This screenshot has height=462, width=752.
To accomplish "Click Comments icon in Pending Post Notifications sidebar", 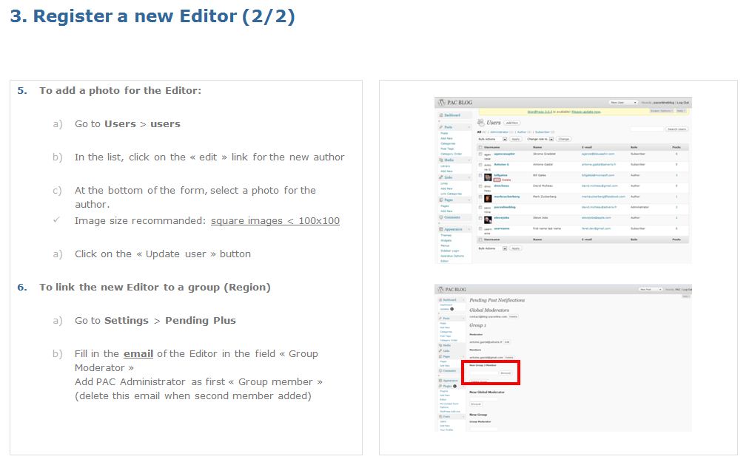I will (x=440, y=370).
